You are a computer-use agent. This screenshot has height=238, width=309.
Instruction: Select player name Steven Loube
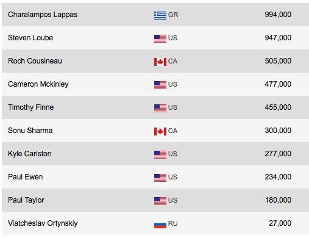[x=30, y=38]
